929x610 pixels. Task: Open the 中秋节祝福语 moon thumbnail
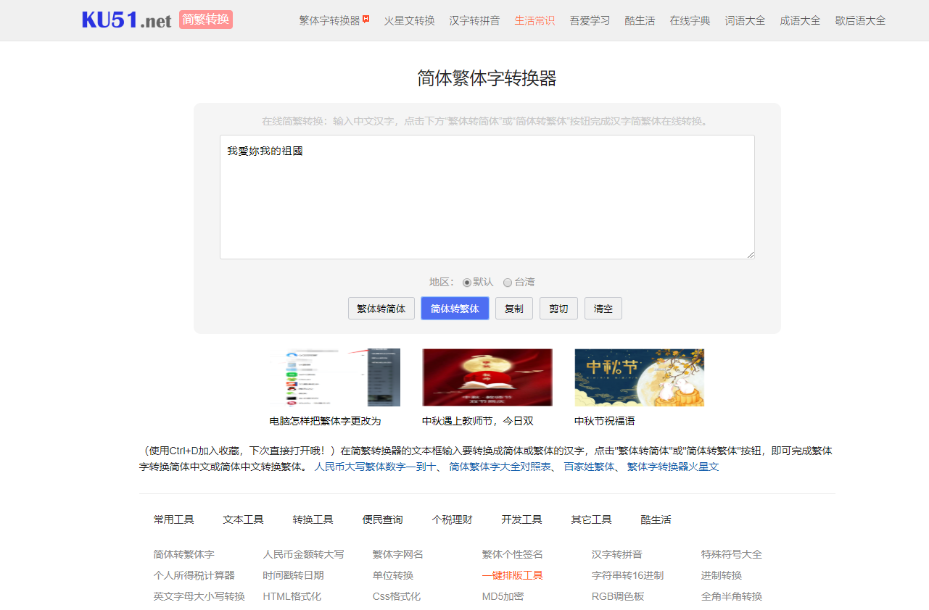pyautogui.click(x=640, y=377)
